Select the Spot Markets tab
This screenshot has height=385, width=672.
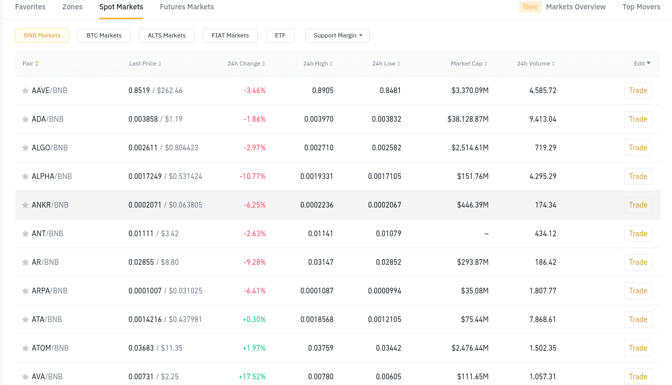121,7
